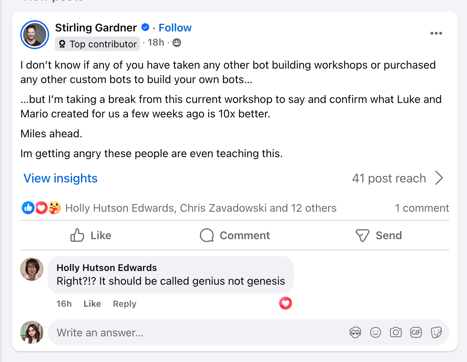467x362 pixels.
Task: Expand post reach details chevron
Action: click(439, 178)
